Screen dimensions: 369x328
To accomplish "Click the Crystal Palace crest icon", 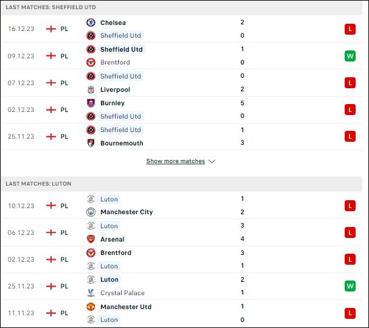I will pos(91,293).
